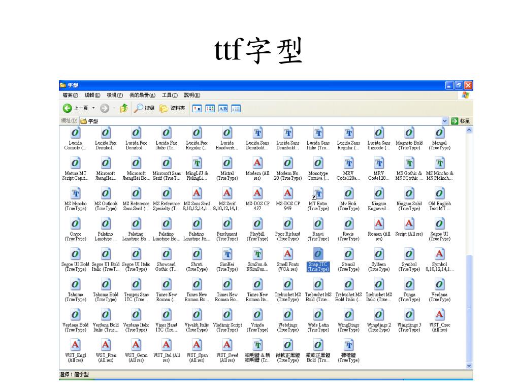Select the Tunga font icon
520x390 pixels.
click(409, 284)
